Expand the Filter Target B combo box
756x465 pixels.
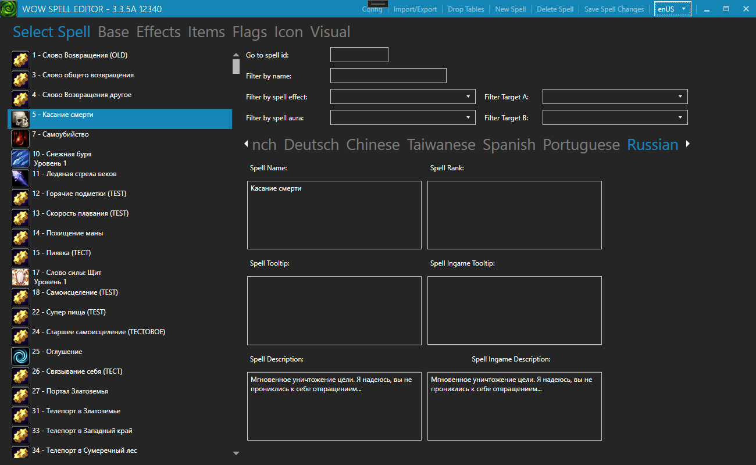coord(615,117)
